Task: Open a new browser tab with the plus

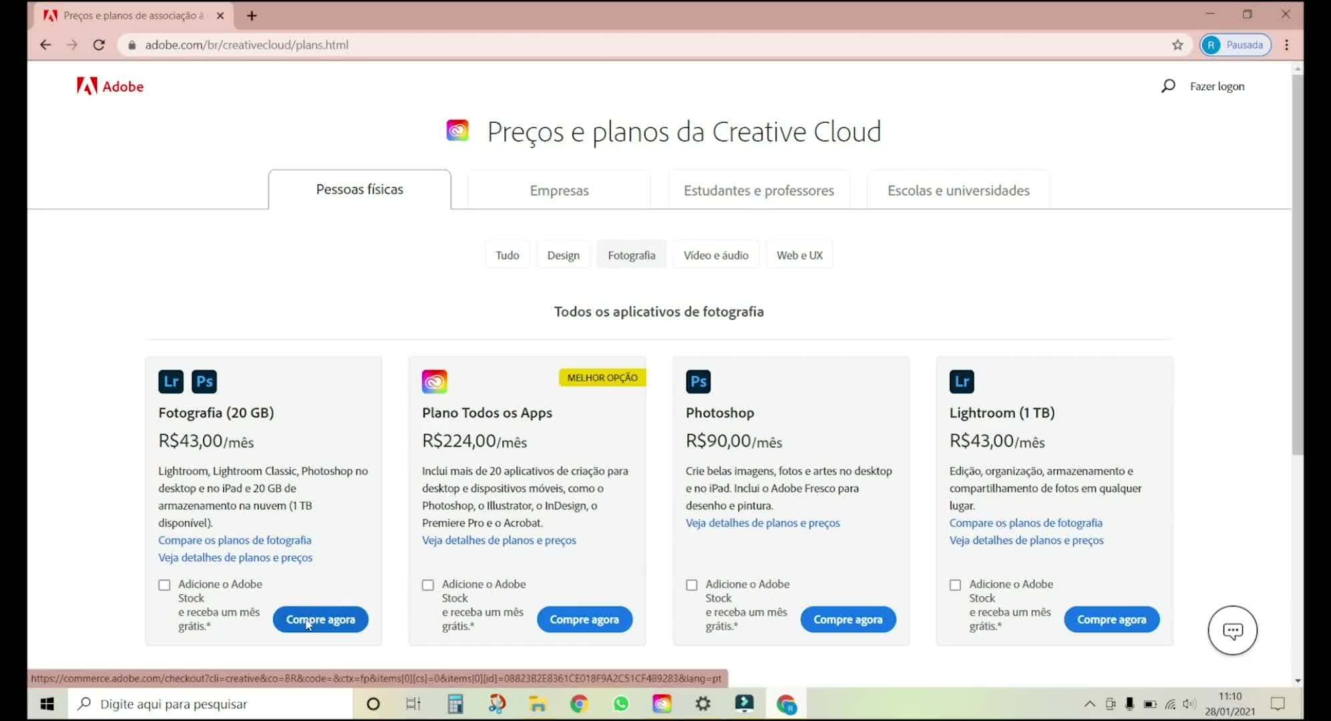Action: (x=252, y=15)
